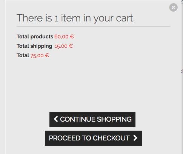
Task: Click the item count number 1 in the heading
Action: pyautogui.click(x=57, y=18)
